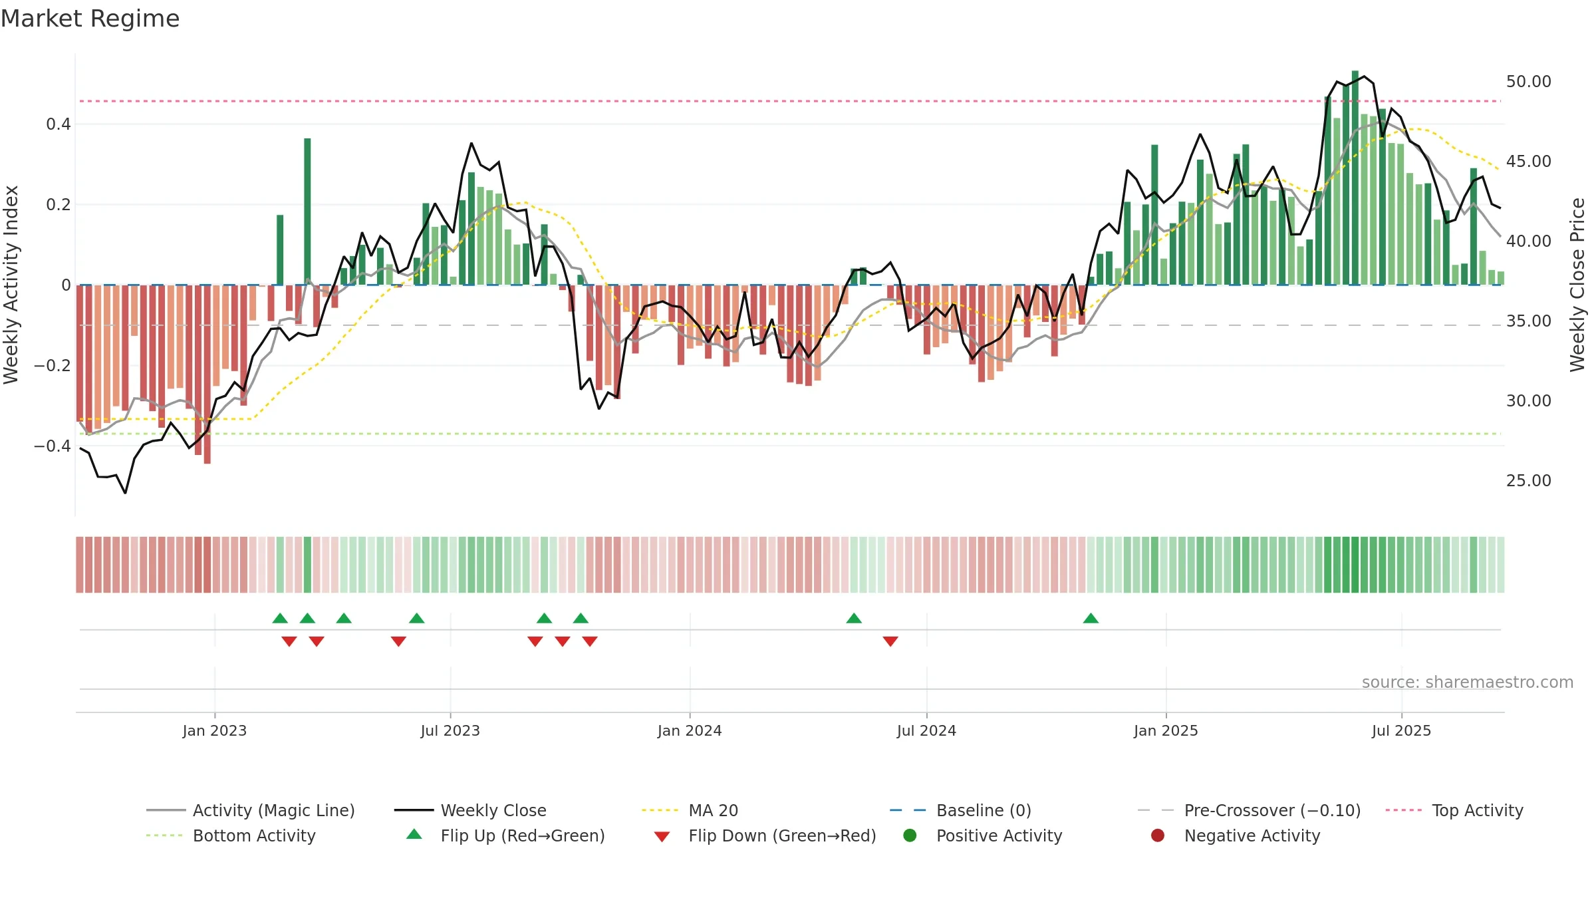This screenshot has width=1596, height=898.
Task: Click the yellow dotted MA 20 legend swatch
Action: (660, 810)
